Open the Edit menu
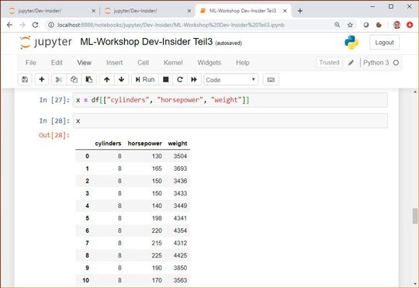This screenshot has height=288, width=419. point(57,63)
